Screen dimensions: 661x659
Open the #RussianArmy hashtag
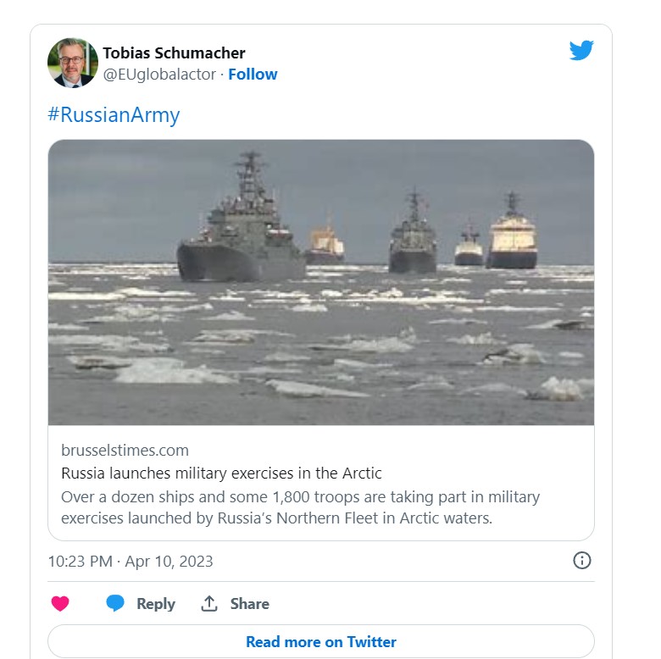114,115
